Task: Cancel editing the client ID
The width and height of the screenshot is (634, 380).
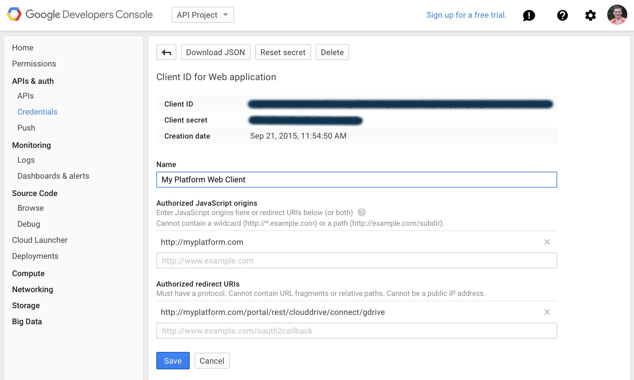Action: click(x=212, y=361)
